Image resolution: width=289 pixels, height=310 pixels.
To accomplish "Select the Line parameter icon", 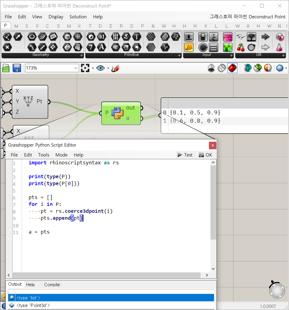I will [42, 47].
